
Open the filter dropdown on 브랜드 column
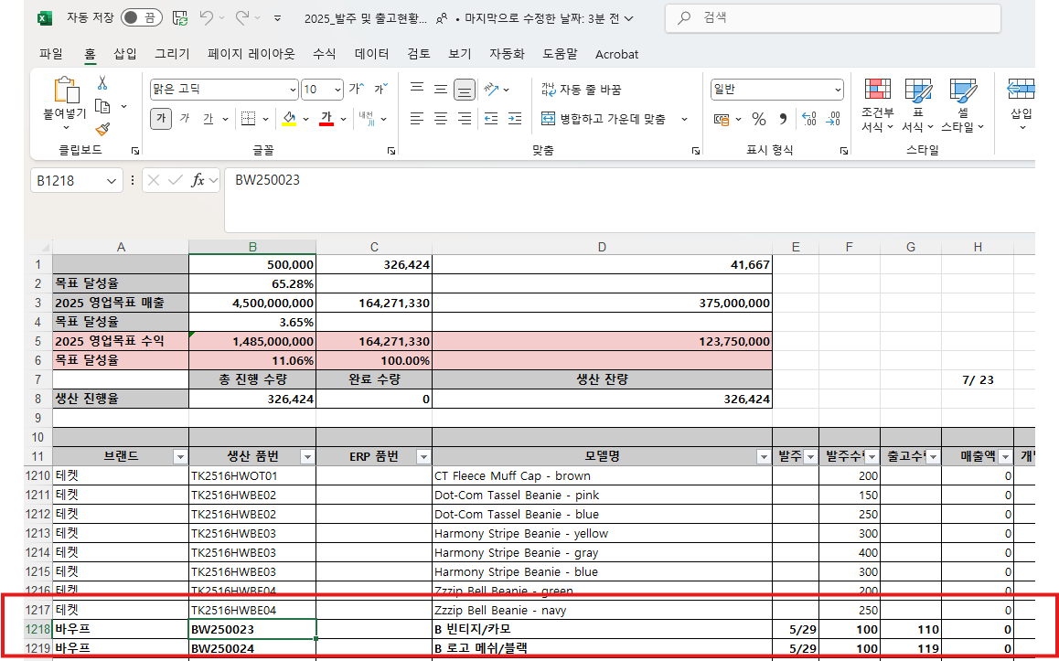click(180, 455)
